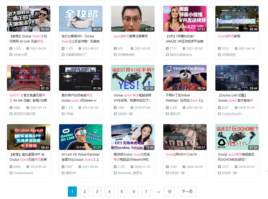Click the play count icon next to 1.5万
The width and height of the screenshot is (268, 199).
(x=11, y=48)
